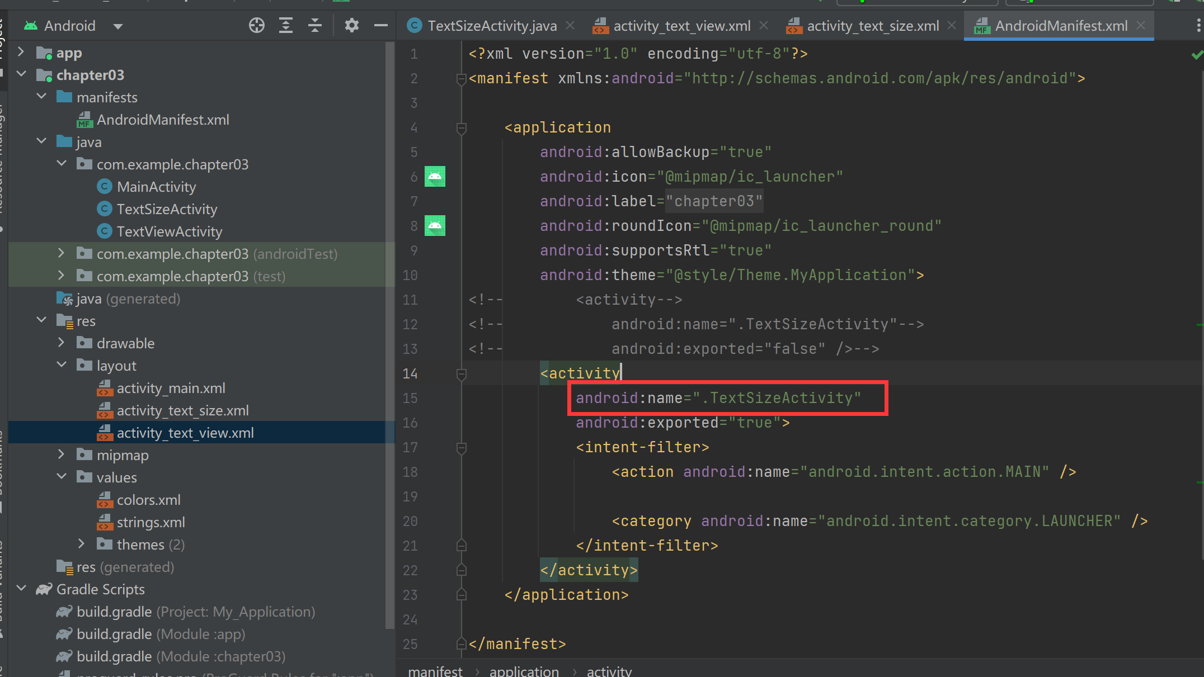Collapse the manifests folder
1204x677 pixels.
41,97
